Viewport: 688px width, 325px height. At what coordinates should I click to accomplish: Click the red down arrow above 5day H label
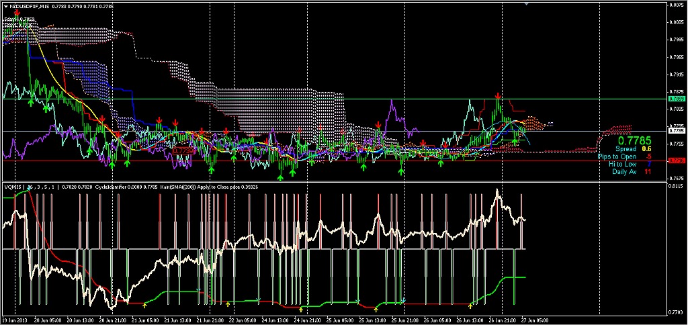17,13
